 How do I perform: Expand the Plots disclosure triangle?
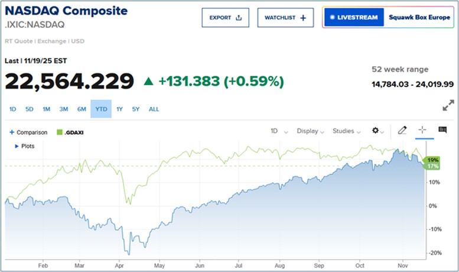tap(17, 145)
